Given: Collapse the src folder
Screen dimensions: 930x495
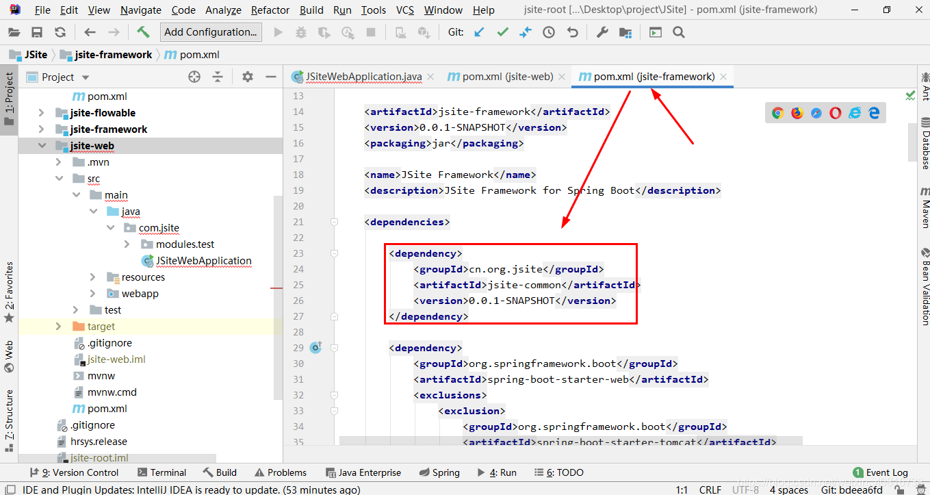Looking at the screenshot, I should (59, 179).
